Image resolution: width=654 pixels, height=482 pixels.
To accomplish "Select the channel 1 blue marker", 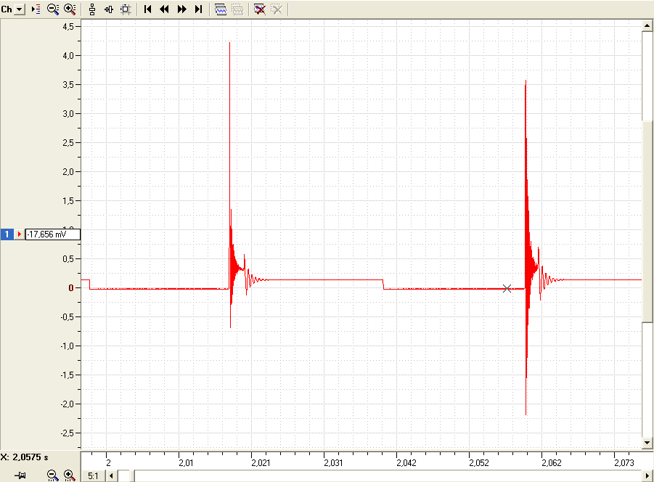I will [x=7, y=234].
